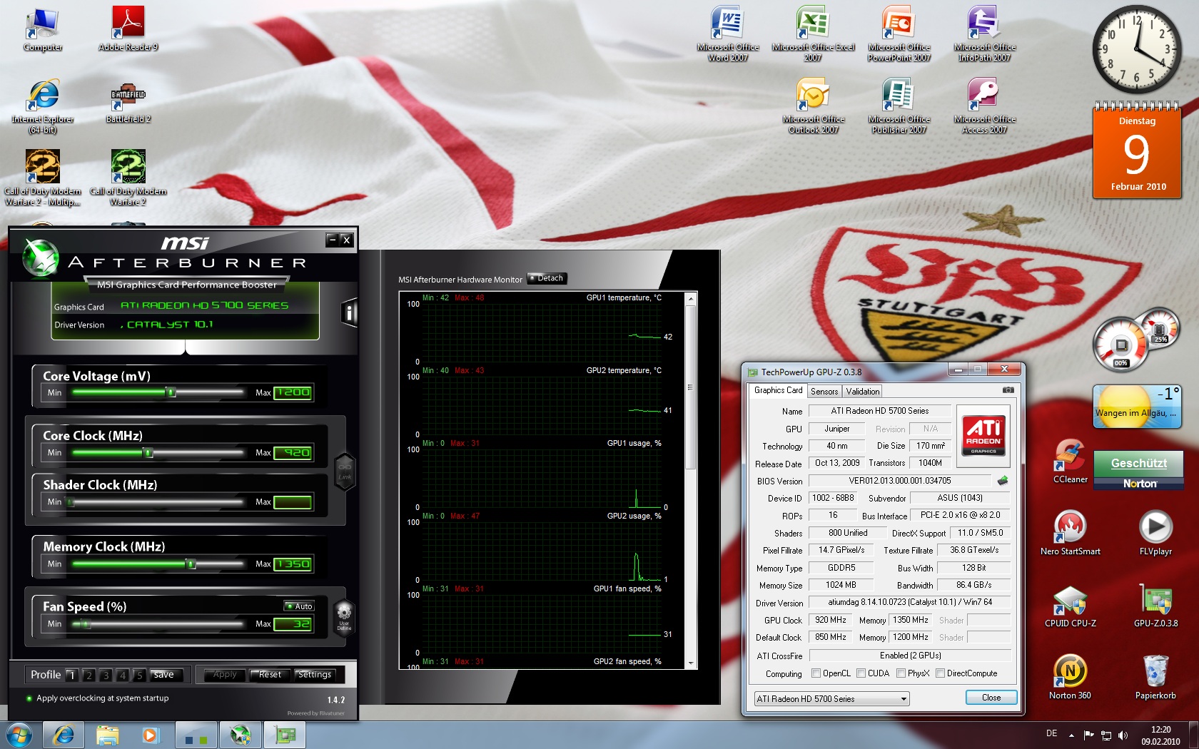Open the ATI Radeon HD 5700 Series dropdown
Viewport: 1199px width, 749px height.
coord(831,699)
